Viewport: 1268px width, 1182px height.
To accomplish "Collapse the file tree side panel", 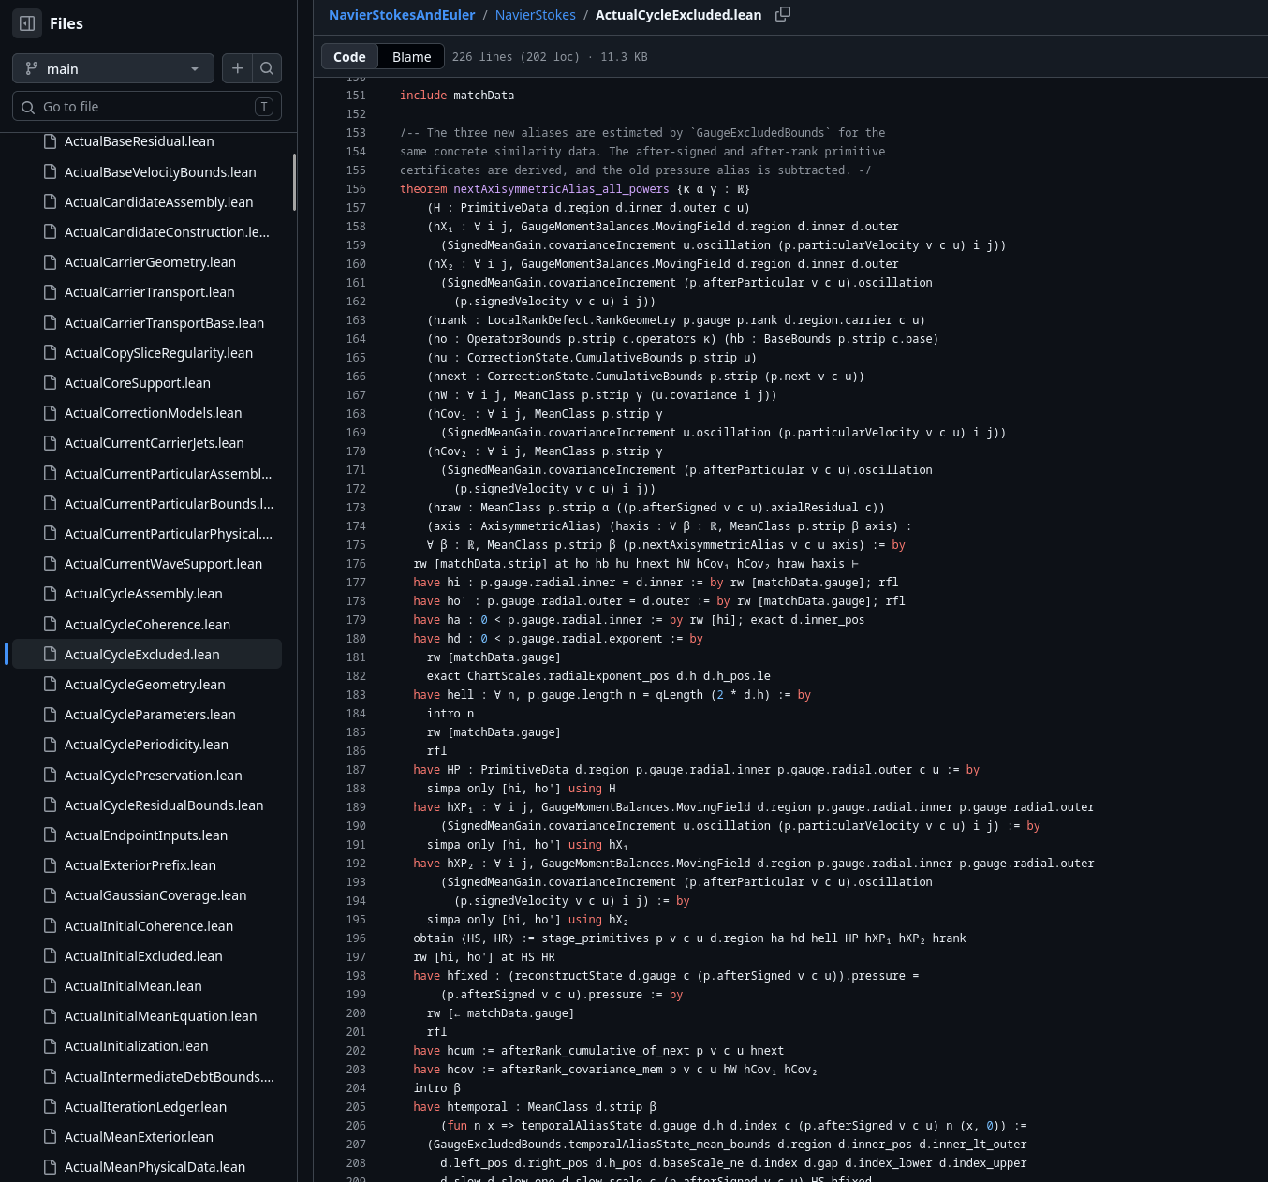I will point(27,23).
